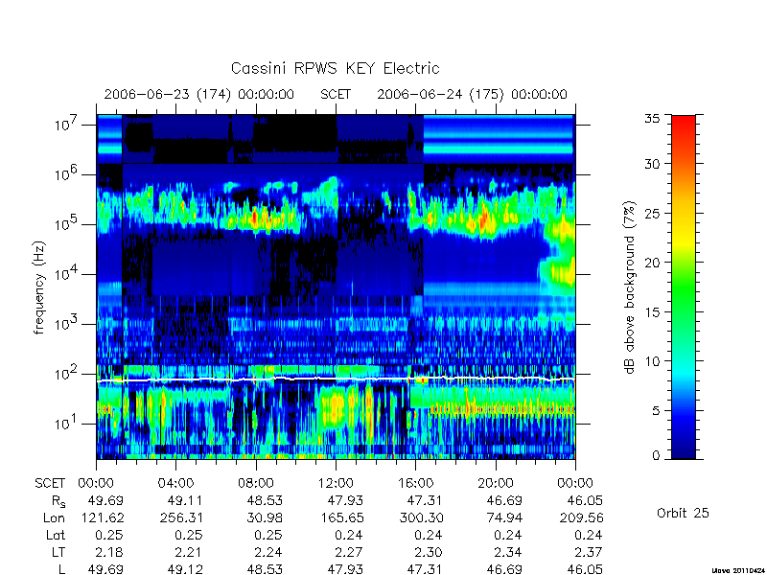This screenshot has width=767, height=575.
Task: Click the 10 MHz frequency axis label
Action: (66, 125)
